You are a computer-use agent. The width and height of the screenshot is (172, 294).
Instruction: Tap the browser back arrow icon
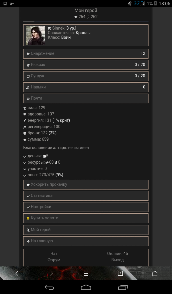17,273
